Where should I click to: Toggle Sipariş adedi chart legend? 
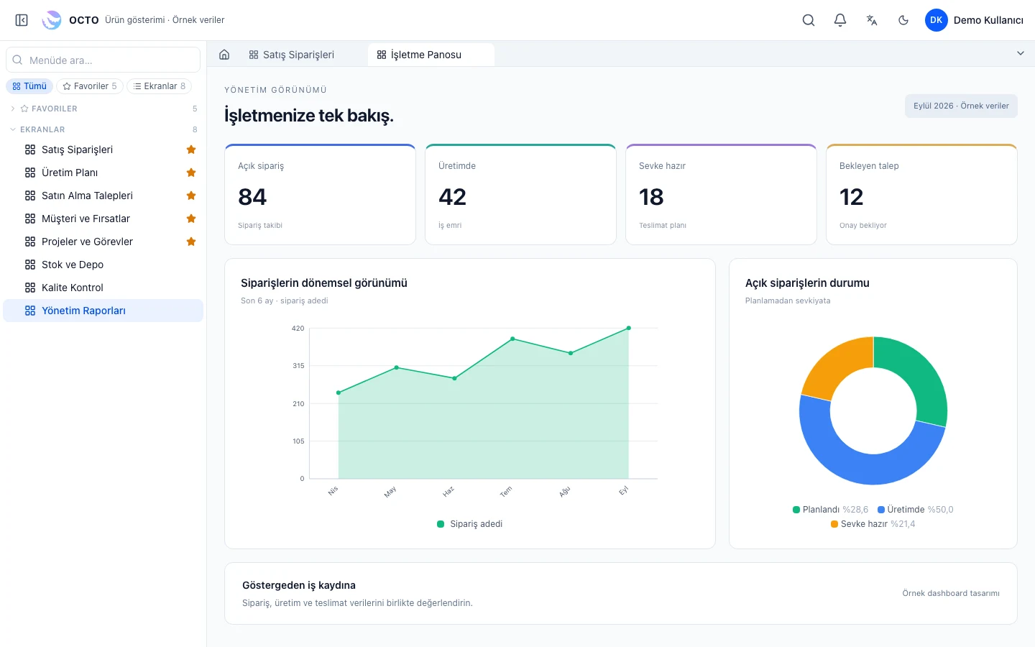[470, 524]
